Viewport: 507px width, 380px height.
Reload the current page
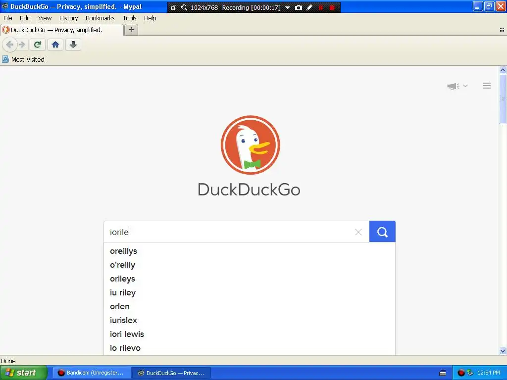pos(38,45)
